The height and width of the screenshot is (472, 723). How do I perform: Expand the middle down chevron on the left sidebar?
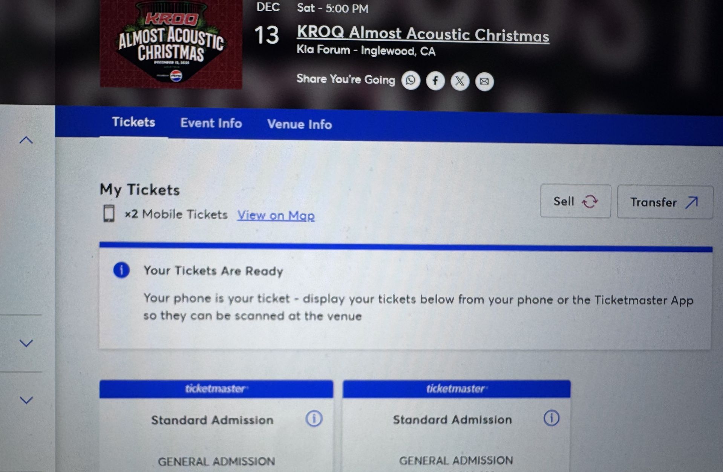[x=26, y=343]
